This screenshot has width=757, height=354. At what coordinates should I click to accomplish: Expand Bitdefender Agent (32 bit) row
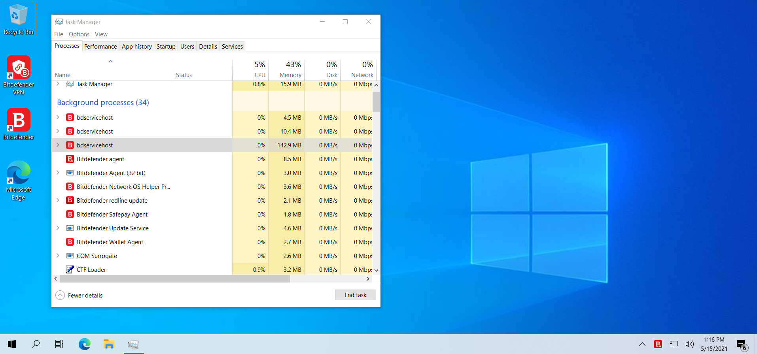pos(58,173)
